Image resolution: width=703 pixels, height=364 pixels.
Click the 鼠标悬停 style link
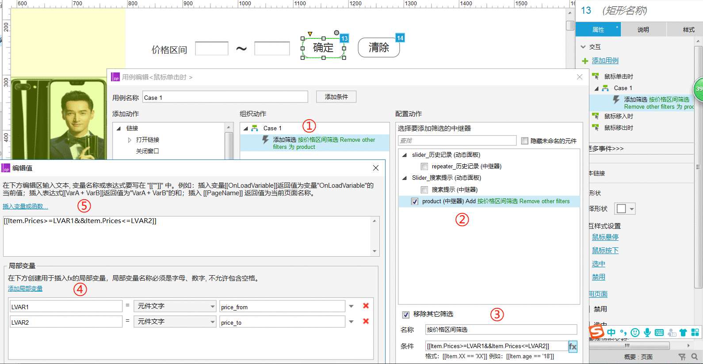point(605,237)
